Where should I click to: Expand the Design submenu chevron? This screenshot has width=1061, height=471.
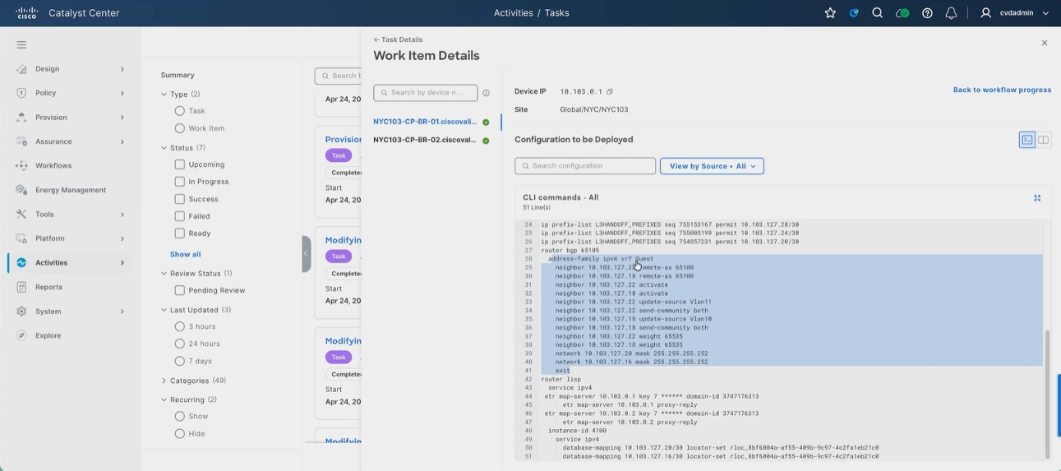pos(122,69)
